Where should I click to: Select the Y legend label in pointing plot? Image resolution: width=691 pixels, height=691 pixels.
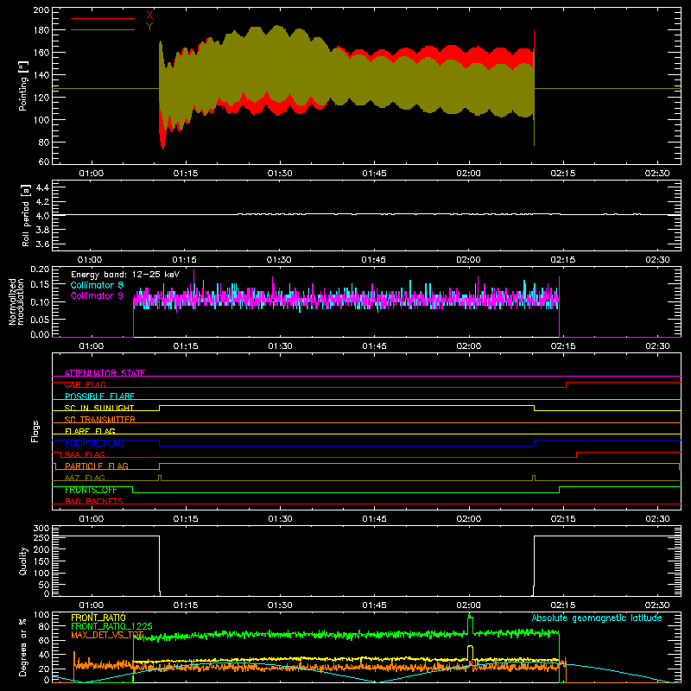149,27
